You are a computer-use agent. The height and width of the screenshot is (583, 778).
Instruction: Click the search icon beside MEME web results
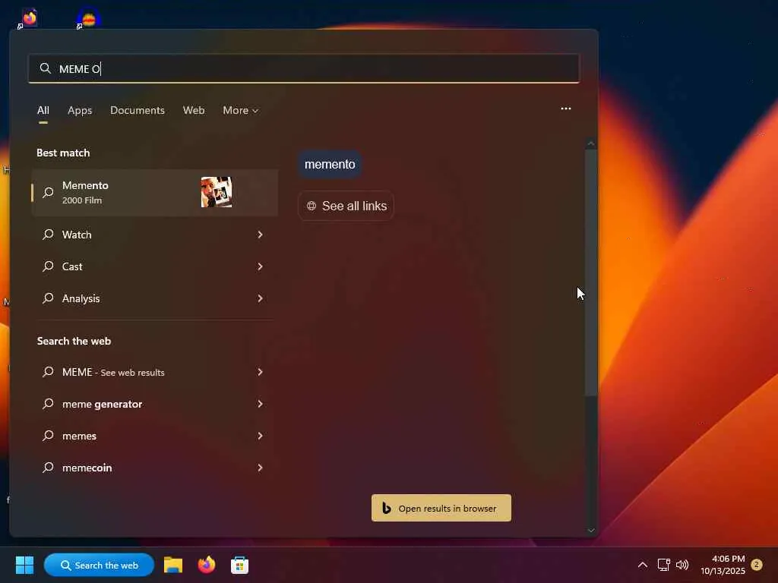[48, 372]
